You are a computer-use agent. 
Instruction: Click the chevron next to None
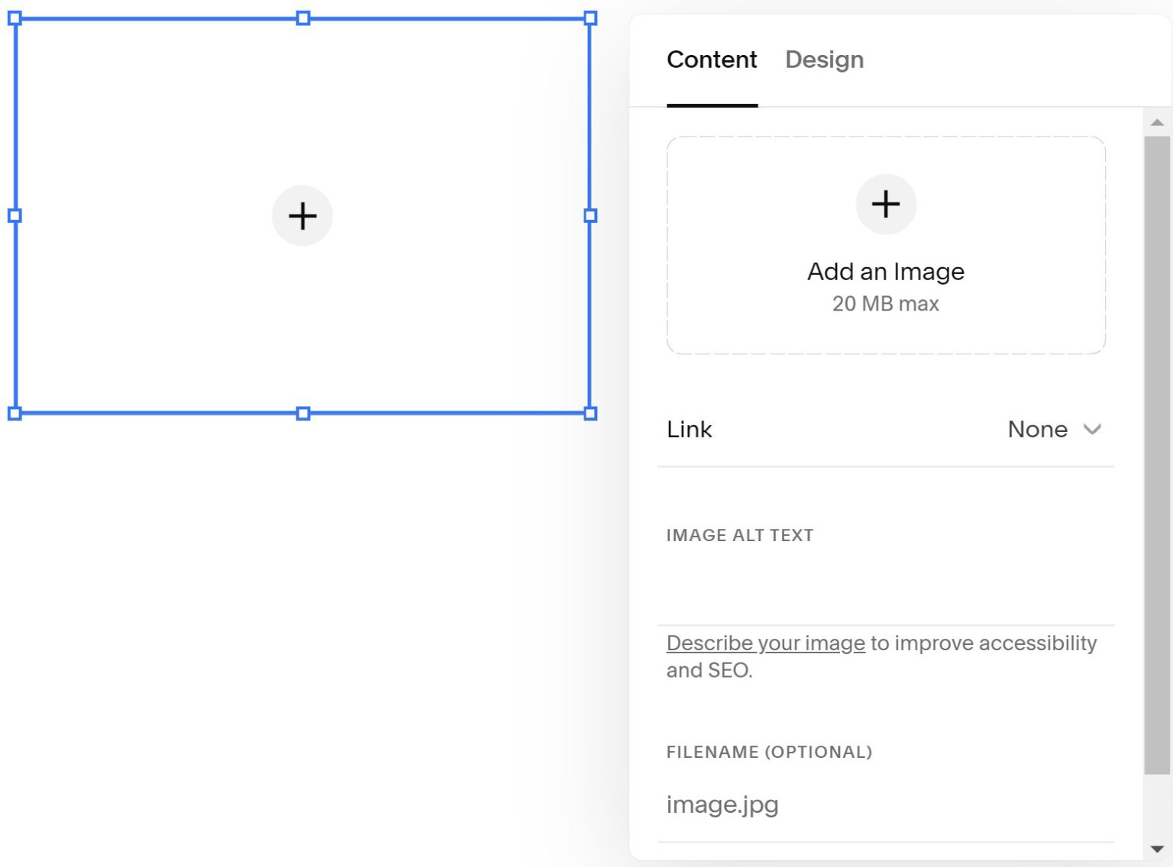point(1093,430)
